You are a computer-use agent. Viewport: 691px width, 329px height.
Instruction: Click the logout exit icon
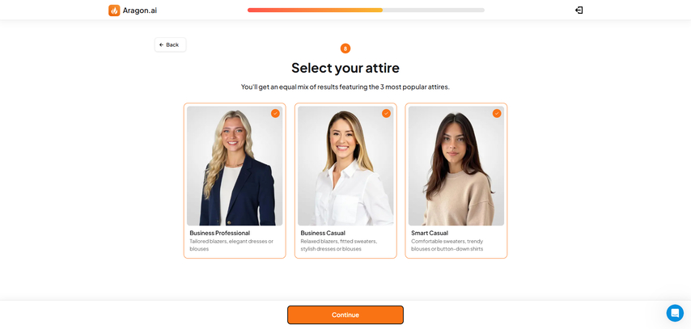(x=579, y=11)
